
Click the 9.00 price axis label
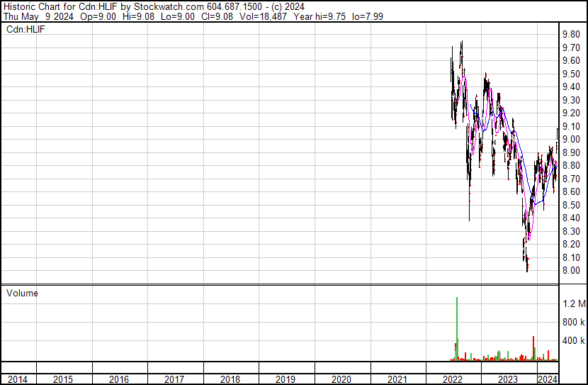[571, 139]
